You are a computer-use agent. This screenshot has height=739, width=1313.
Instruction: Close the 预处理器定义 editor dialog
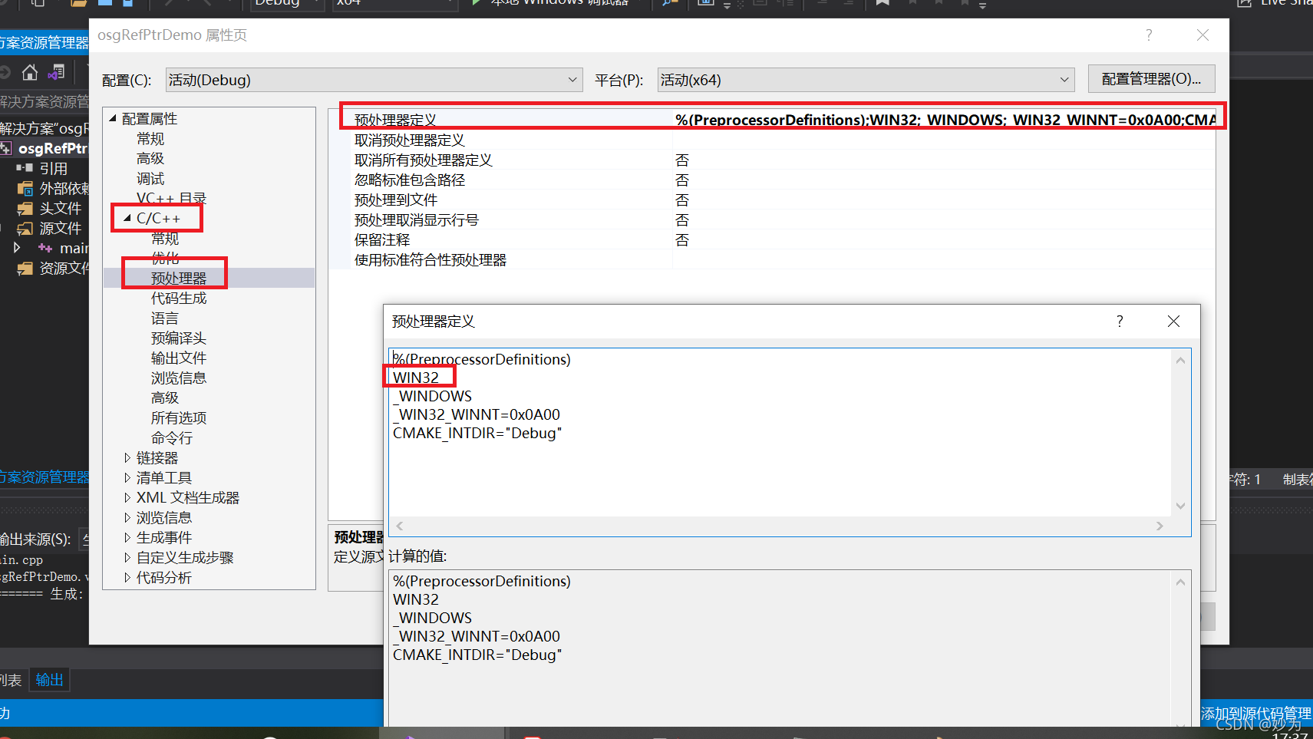point(1173,321)
